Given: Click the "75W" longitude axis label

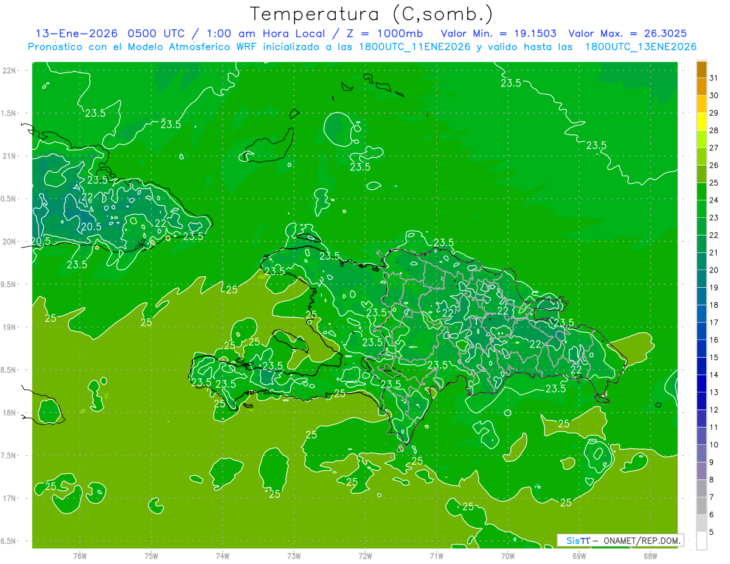Looking at the screenshot, I should [151, 556].
